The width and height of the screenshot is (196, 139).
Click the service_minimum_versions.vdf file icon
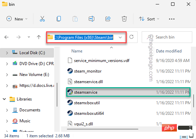(x=70, y=60)
